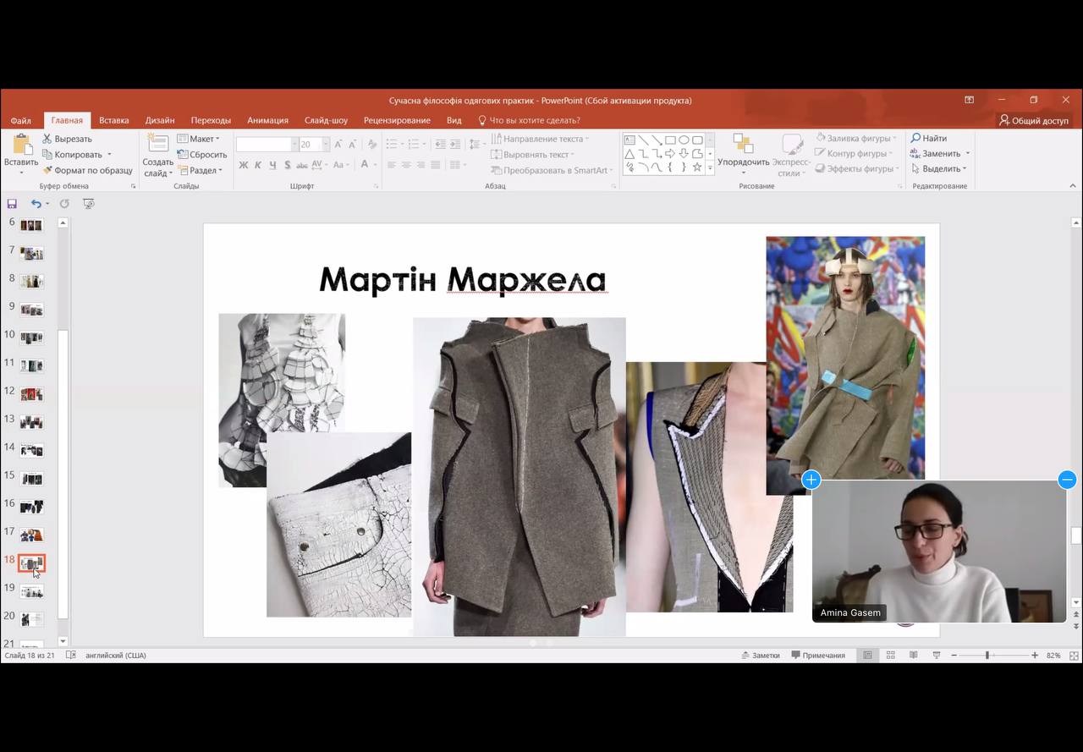Start slideshow from the status bar icon
1083x752 pixels.
(936, 654)
